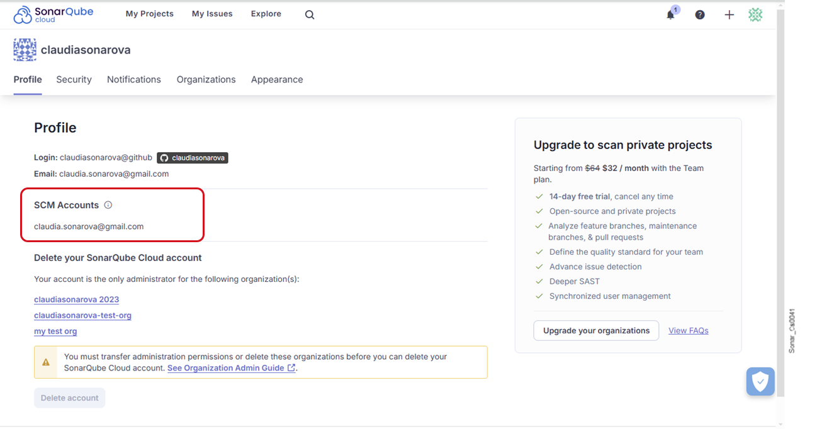Click the SCM Accounts info icon

(x=108, y=205)
